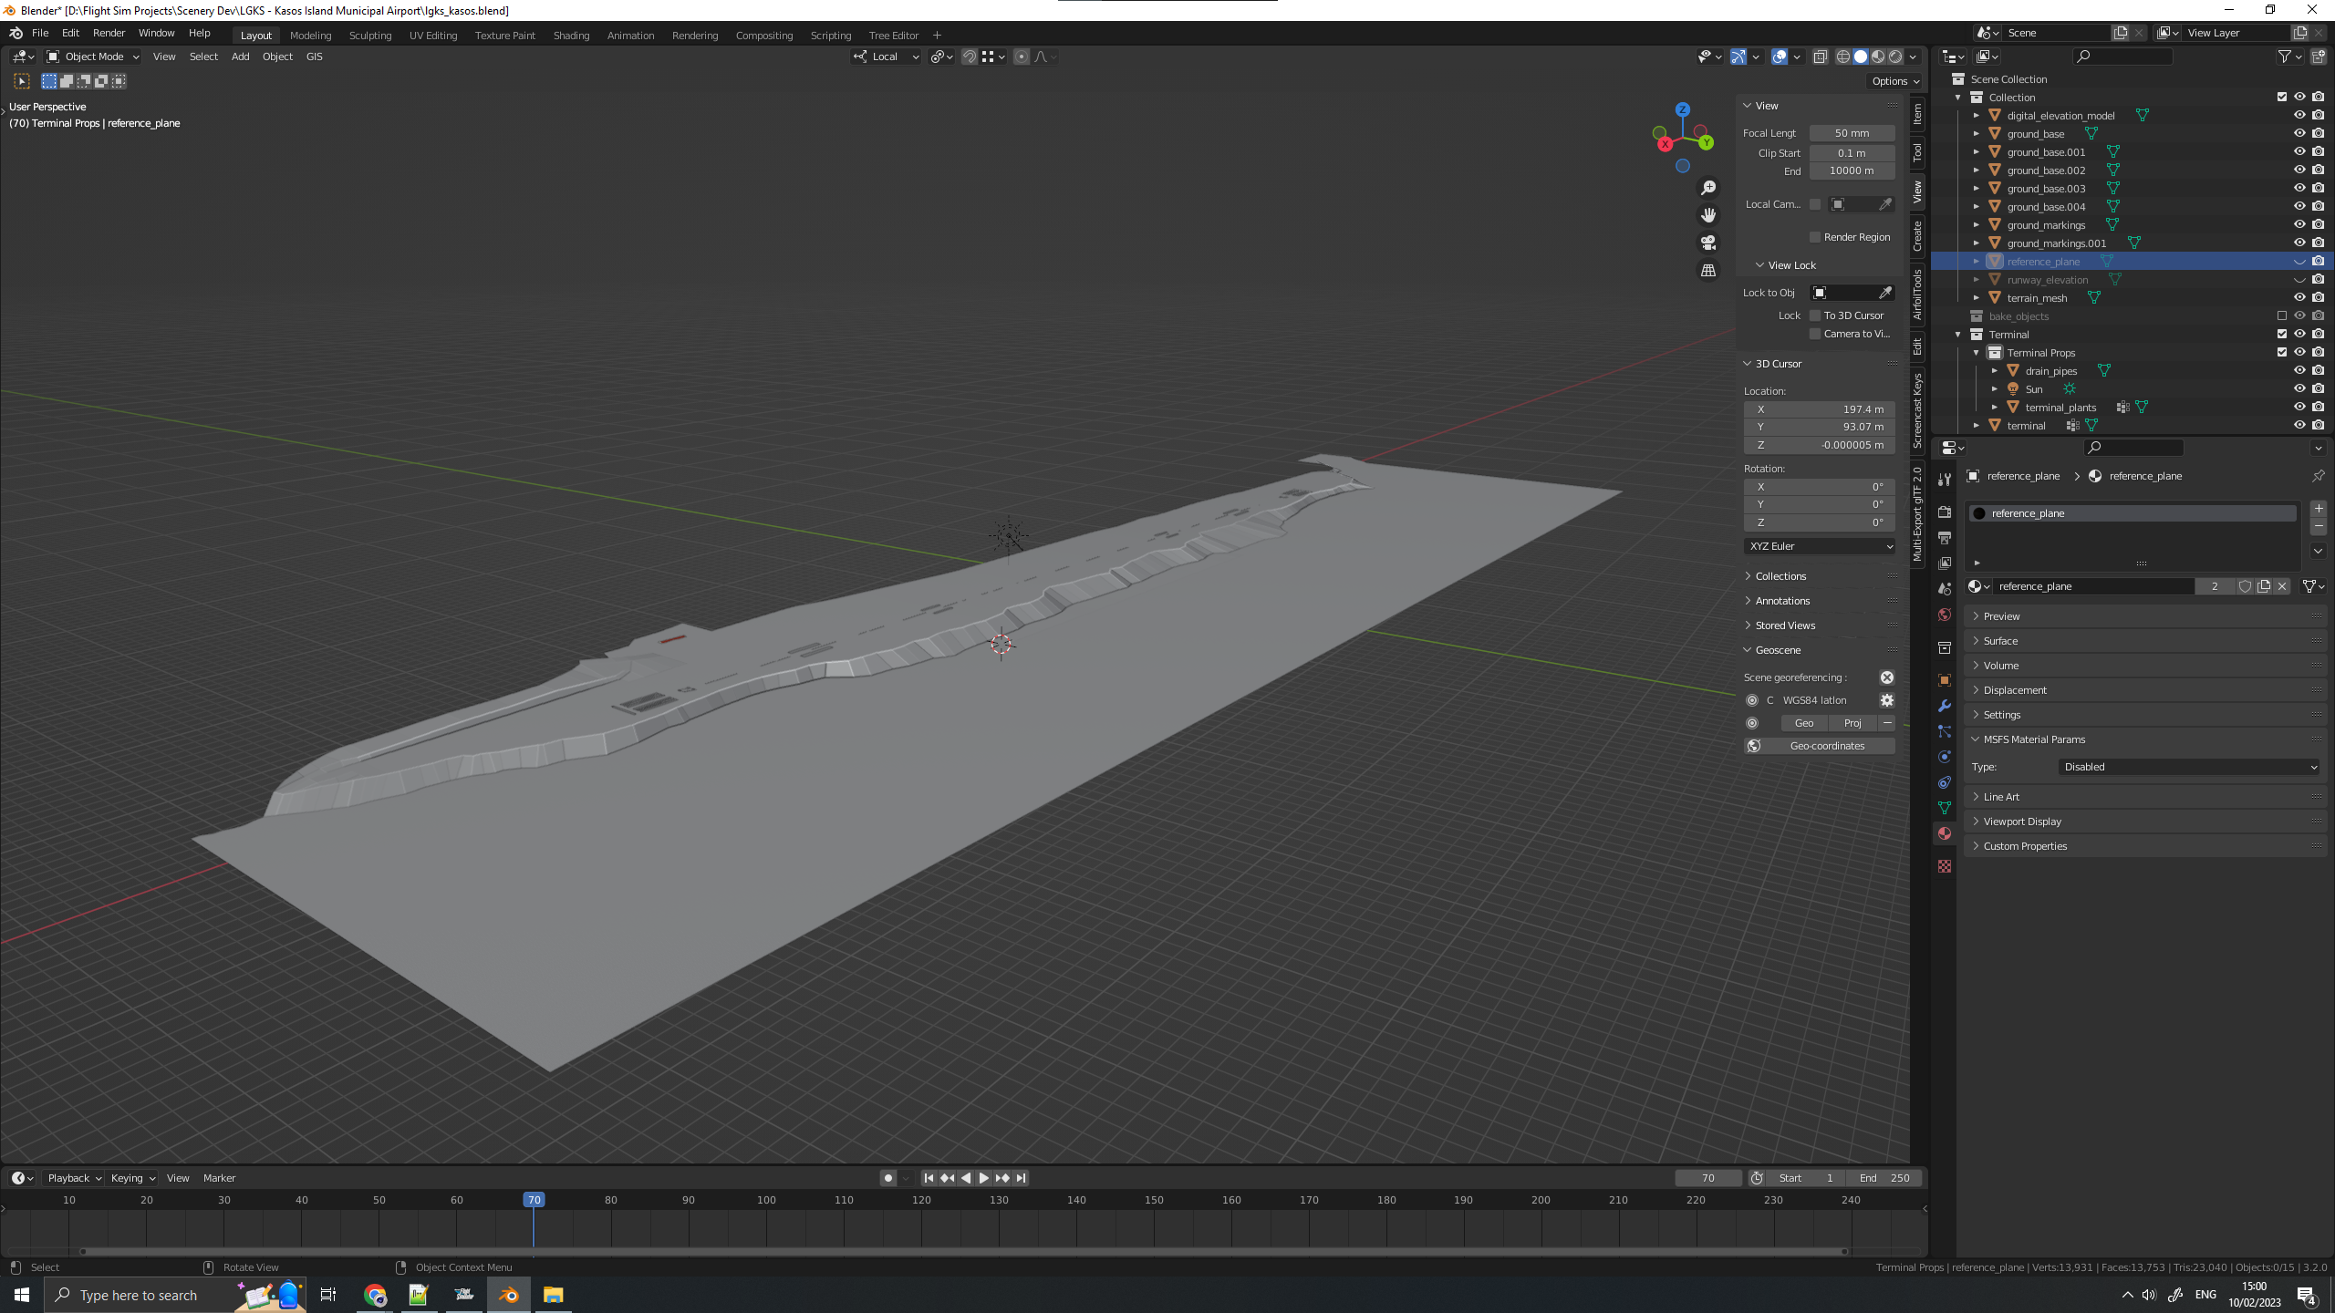Open the File menu
This screenshot has height=1313, width=2335.
click(40, 33)
